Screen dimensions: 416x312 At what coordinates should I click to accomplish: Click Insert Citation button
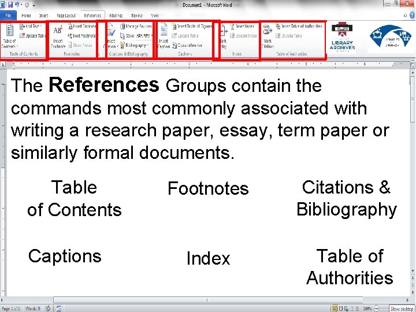coord(112,36)
